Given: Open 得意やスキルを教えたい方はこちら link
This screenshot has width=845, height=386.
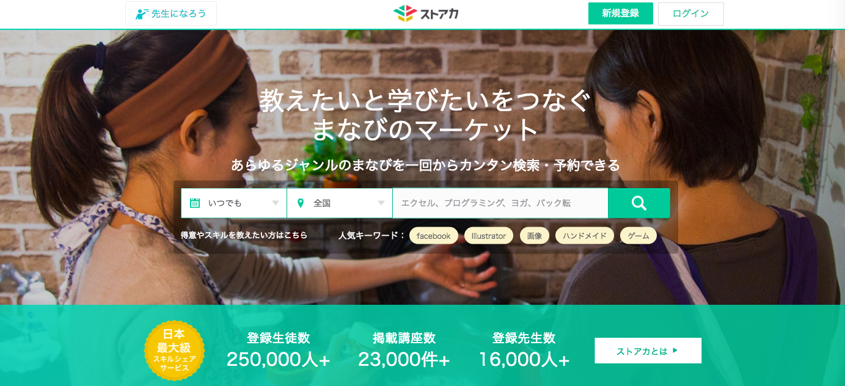Looking at the screenshot, I should click(x=244, y=235).
